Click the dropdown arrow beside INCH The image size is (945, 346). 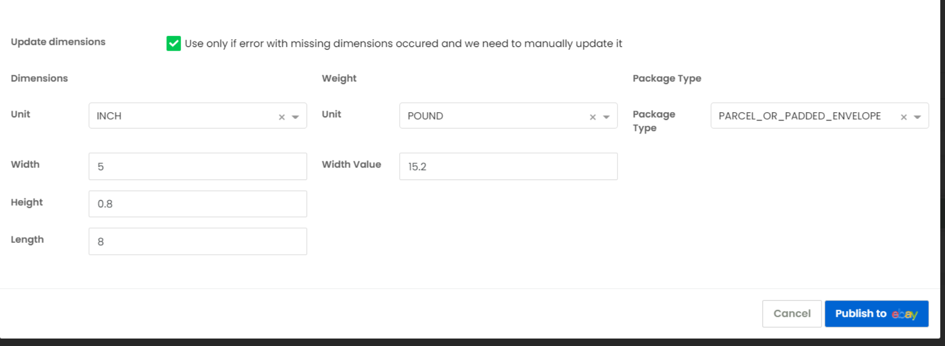pyautogui.click(x=296, y=116)
